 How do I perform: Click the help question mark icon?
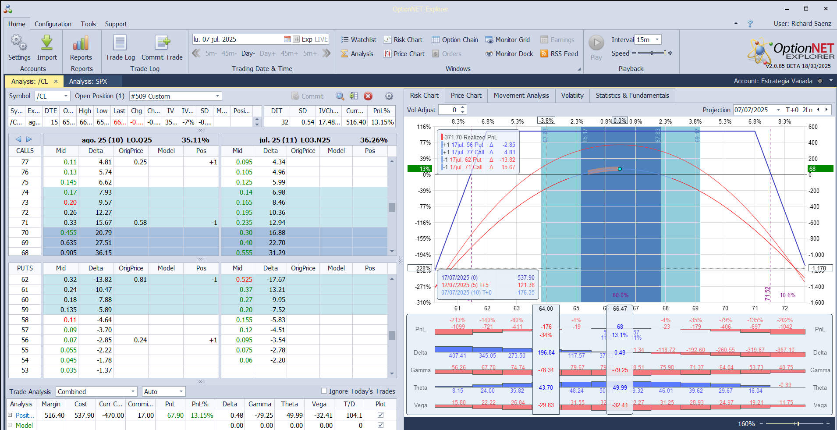[x=750, y=24]
